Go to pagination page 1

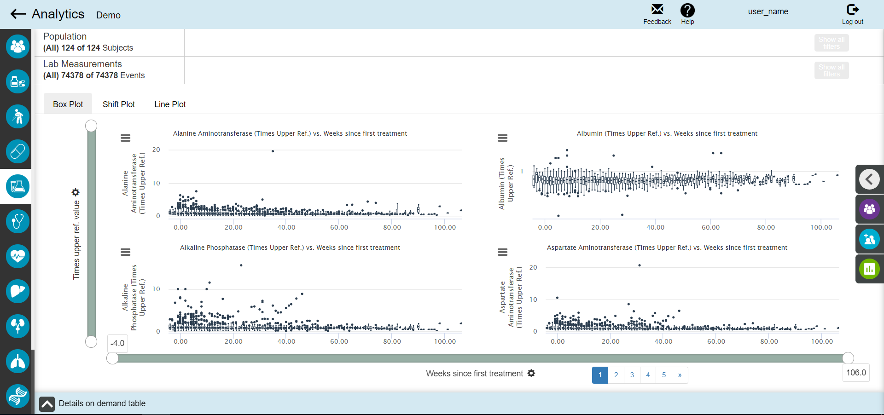[600, 375]
